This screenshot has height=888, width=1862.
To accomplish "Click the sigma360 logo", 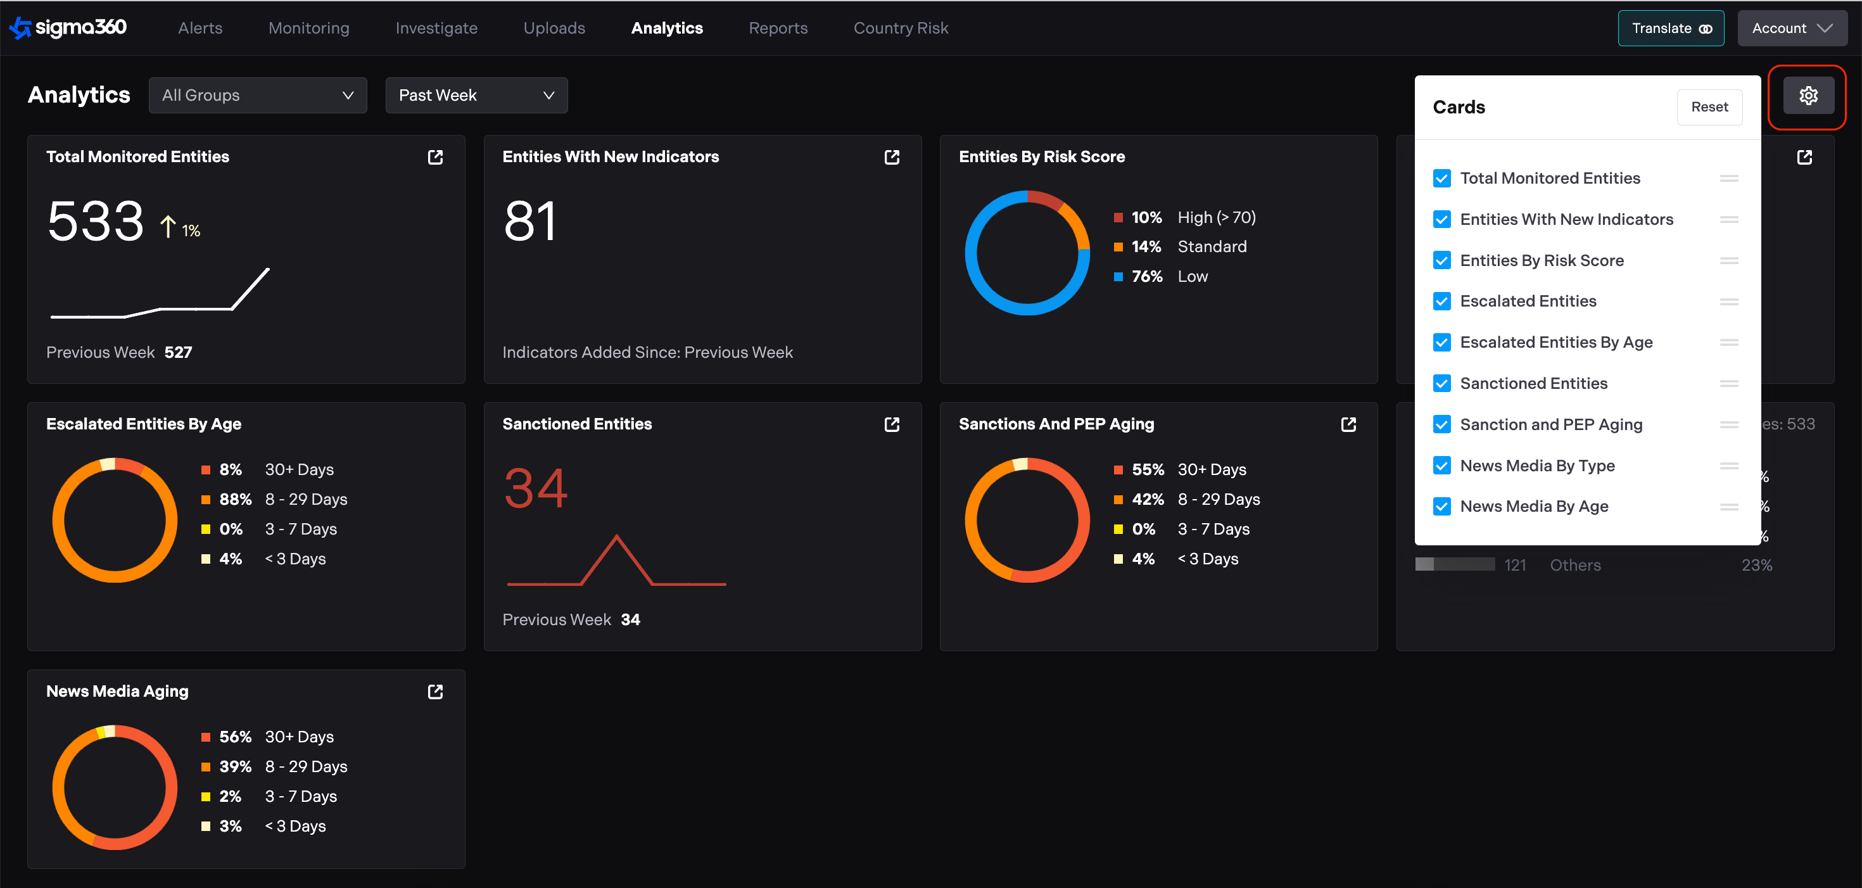I will tap(68, 29).
